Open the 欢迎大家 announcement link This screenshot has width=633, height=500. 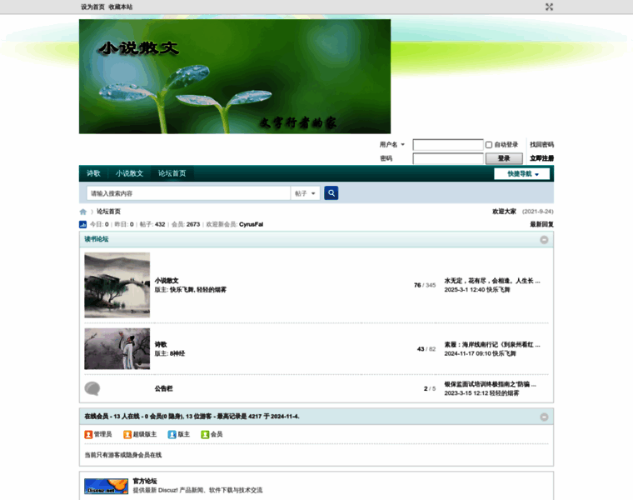point(504,212)
